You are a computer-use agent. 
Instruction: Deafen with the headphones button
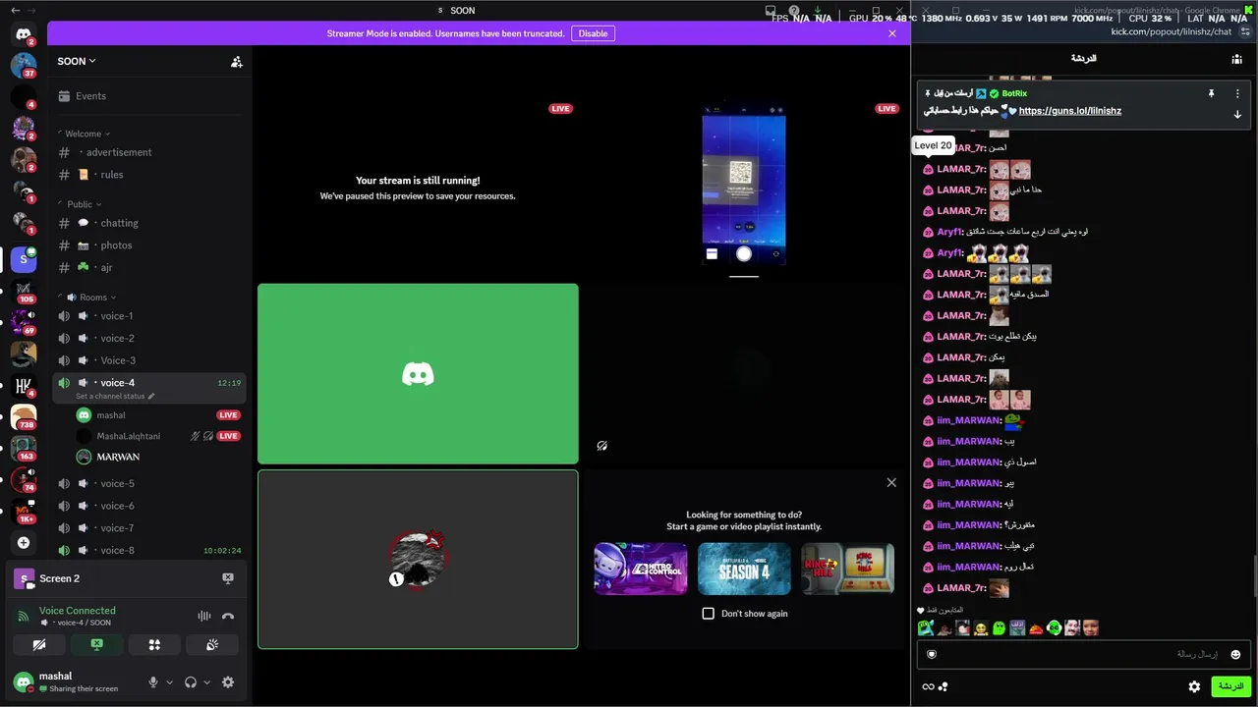(191, 682)
